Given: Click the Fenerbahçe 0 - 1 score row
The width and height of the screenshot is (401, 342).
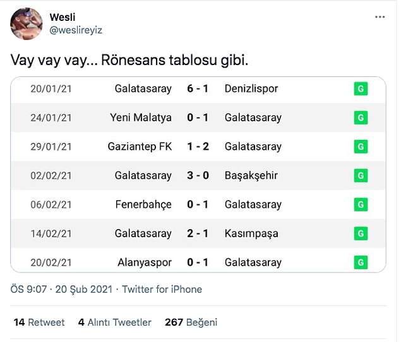Looking at the screenshot, I should 198,204.
